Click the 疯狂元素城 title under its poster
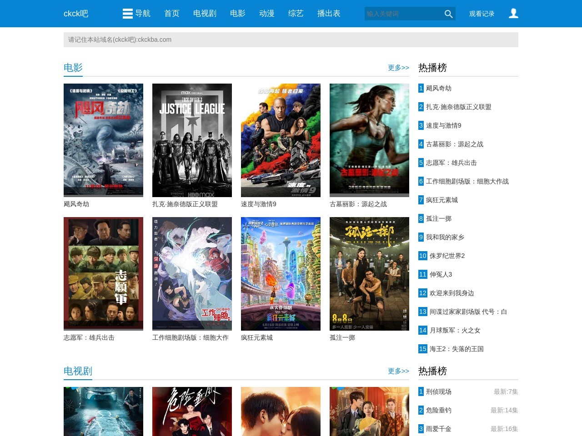This screenshot has width=582, height=436. tap(257, 337)
